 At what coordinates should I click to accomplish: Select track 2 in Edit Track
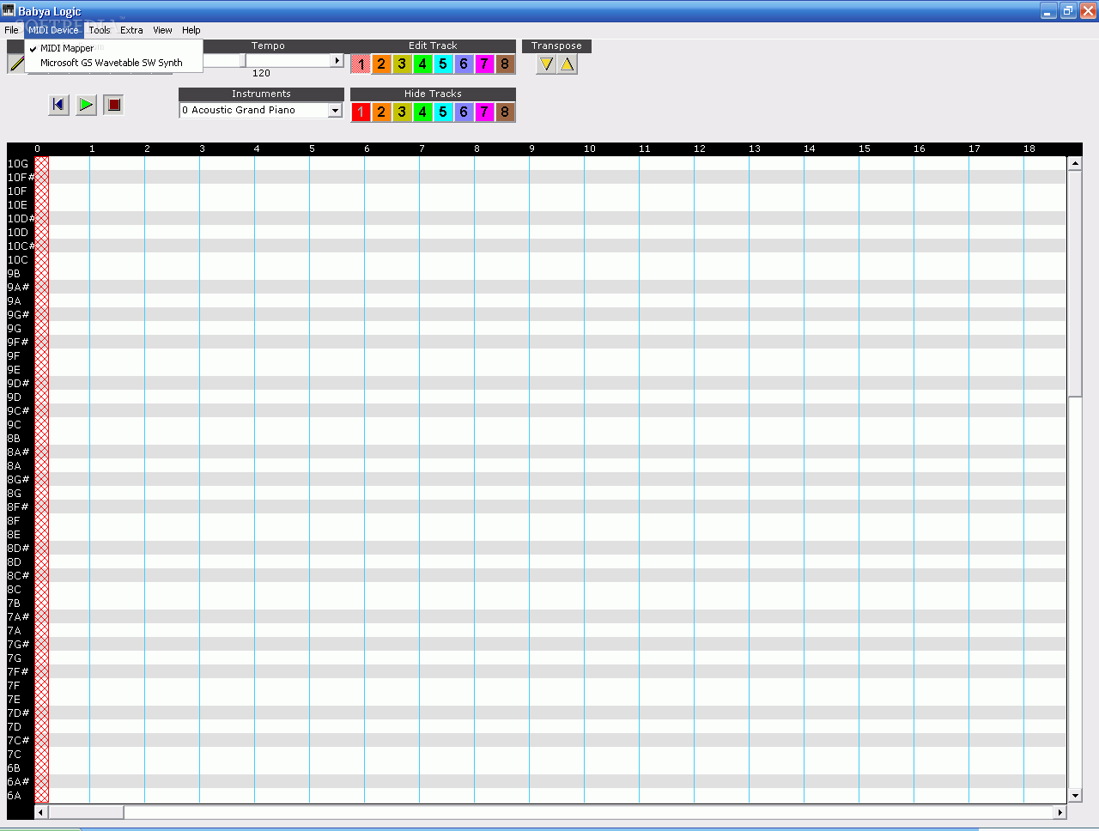click(381, 64)
